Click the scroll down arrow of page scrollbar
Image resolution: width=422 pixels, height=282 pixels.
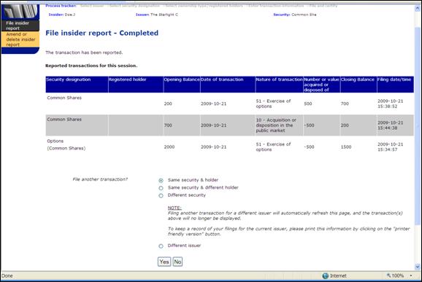click(418, 267)
